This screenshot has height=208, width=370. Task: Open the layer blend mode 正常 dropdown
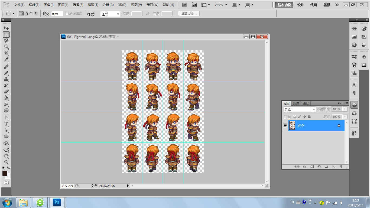tap(299, 109)
